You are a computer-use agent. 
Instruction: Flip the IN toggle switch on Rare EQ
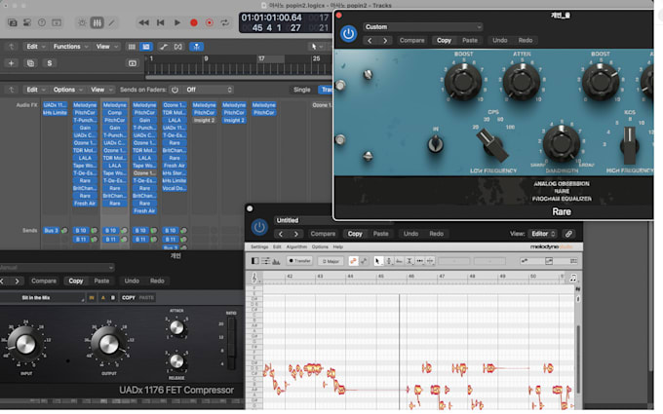point(435,144)
